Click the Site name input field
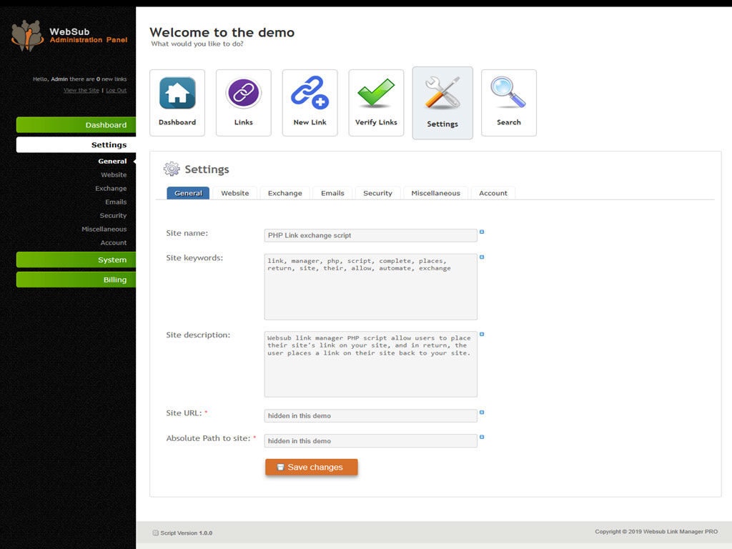The image size is (732, 549). point(370,234)
